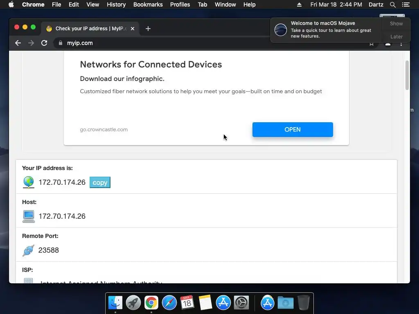Launch Safari from the dock
419x314 pixels.
169,303
